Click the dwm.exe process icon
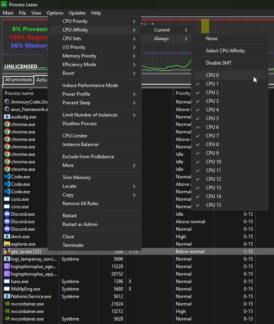The image size is (274, 324). pos(7,236)
